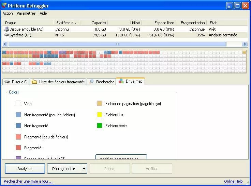Viewport: 251px width, 186px height.
Task: Click Fragmenté (peu de fichiers) pink swatch
Action: [x=18, y=137]
